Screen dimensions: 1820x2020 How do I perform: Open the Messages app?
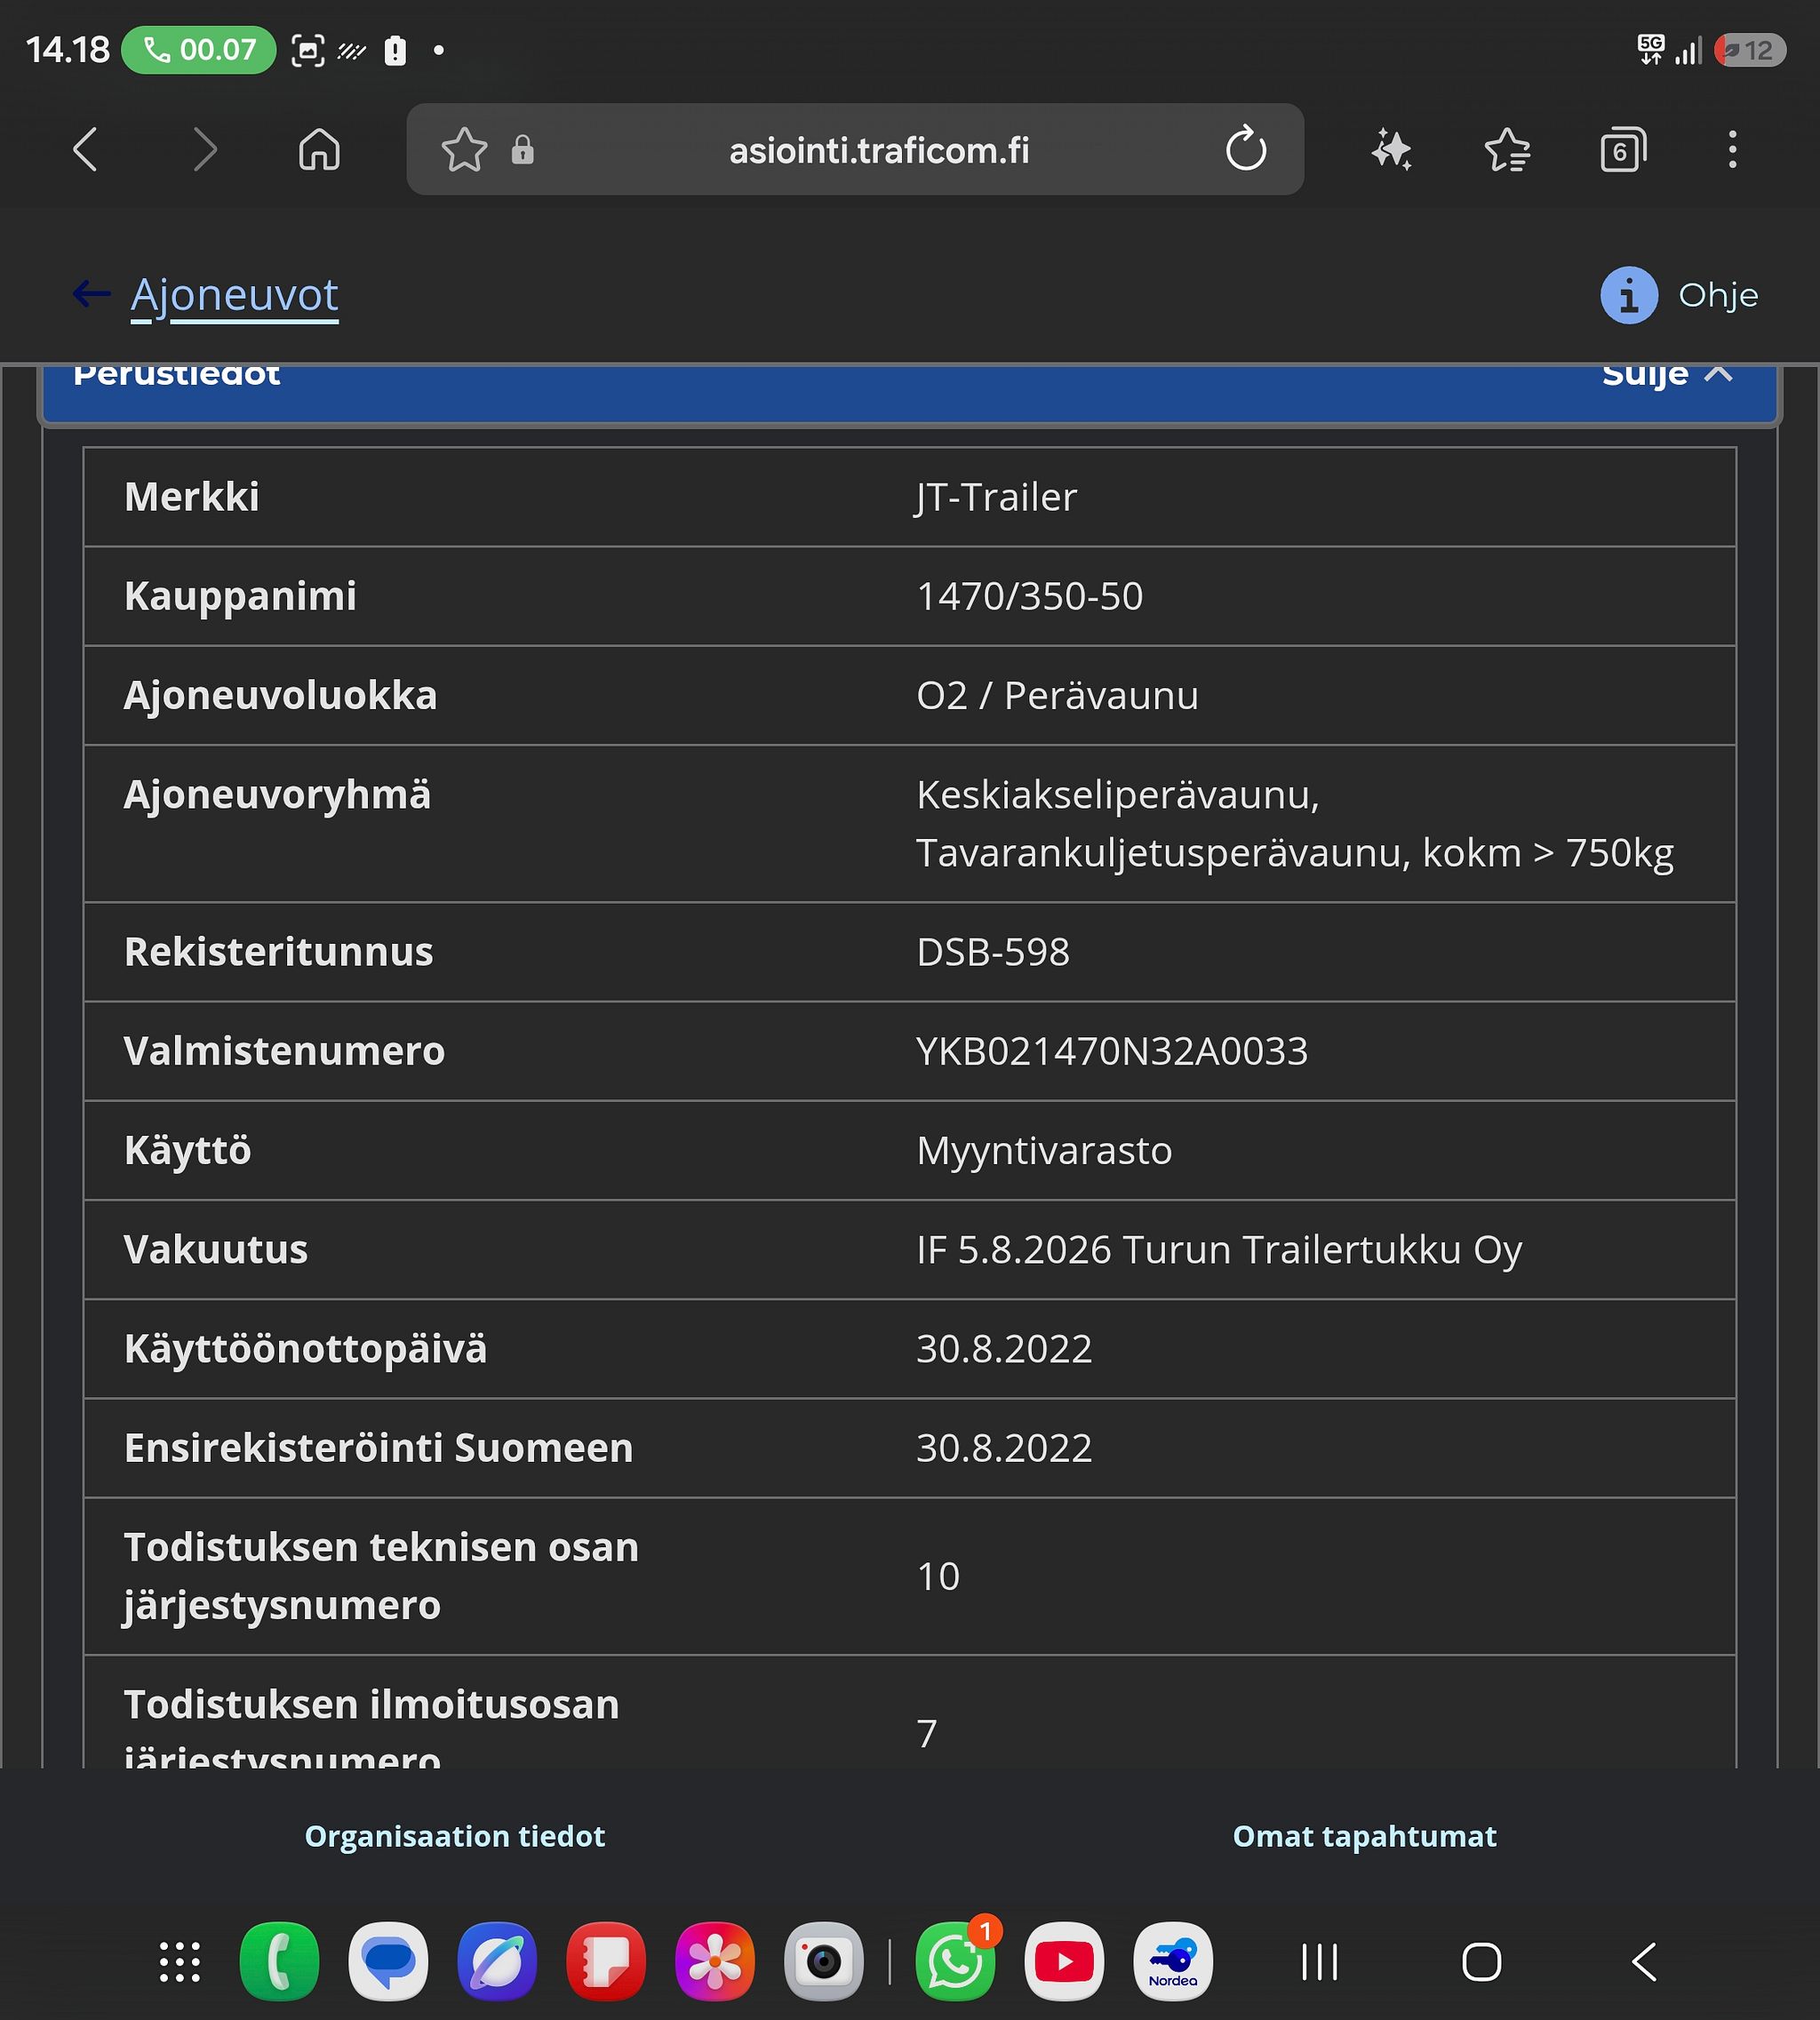click(388, 1961)
